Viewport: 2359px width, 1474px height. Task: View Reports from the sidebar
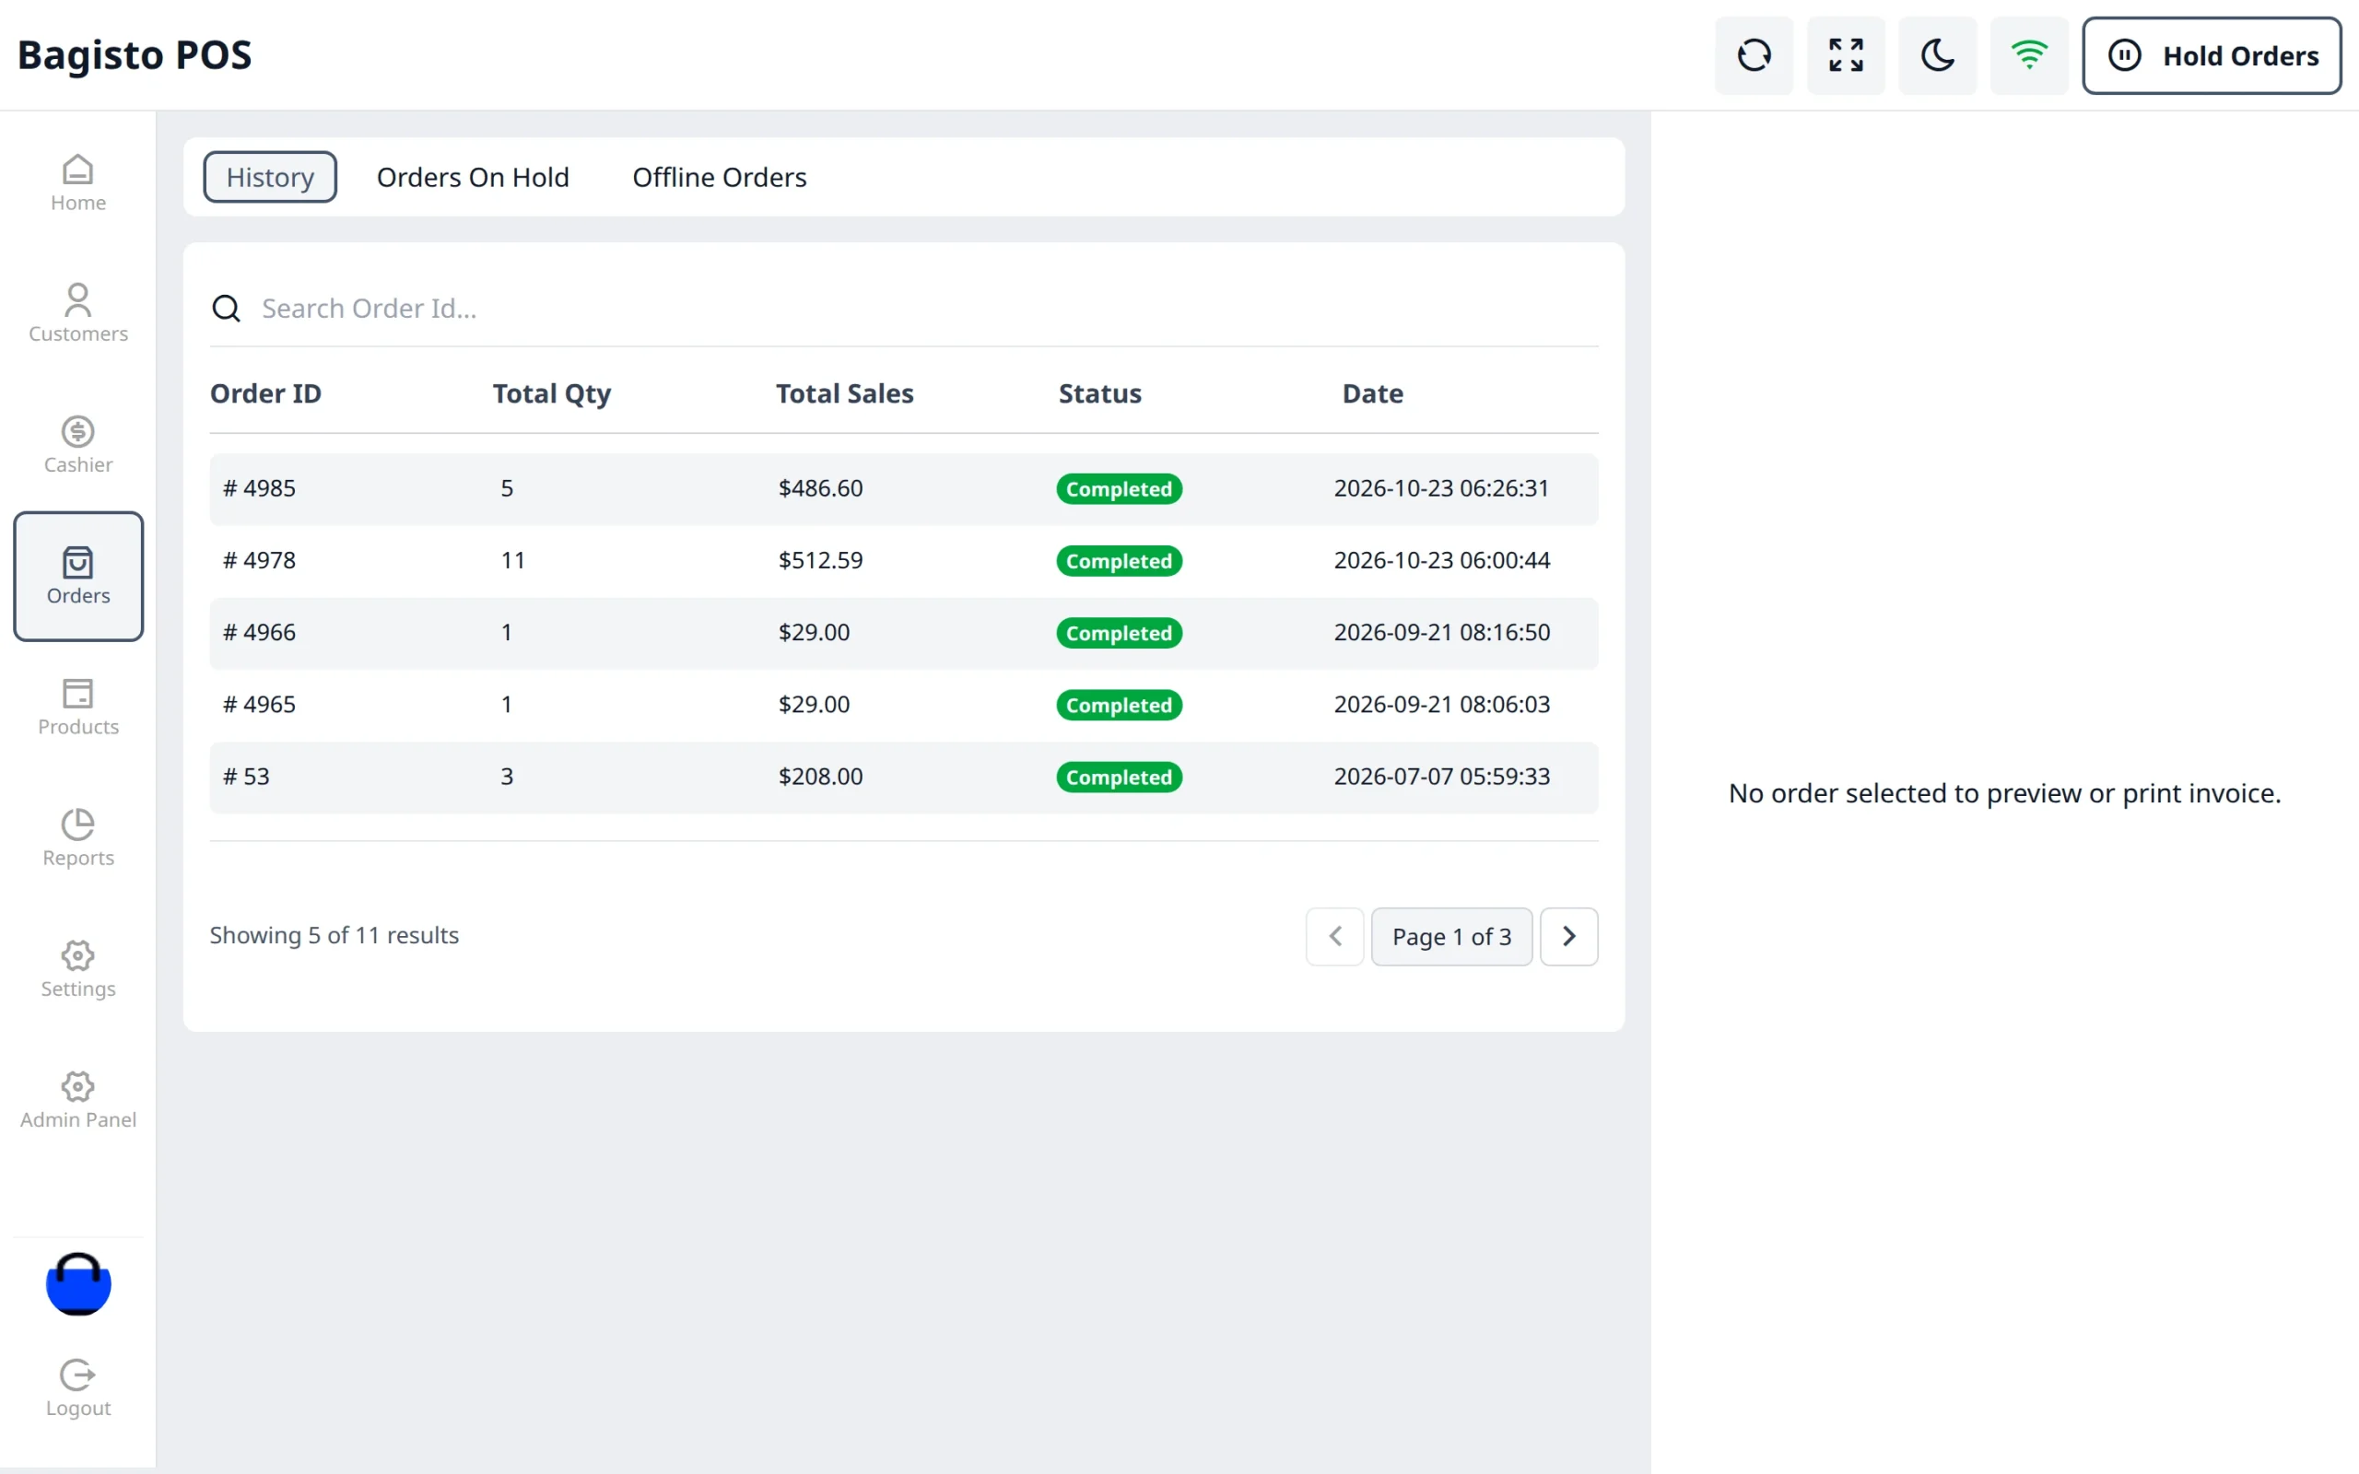point(78,837)
